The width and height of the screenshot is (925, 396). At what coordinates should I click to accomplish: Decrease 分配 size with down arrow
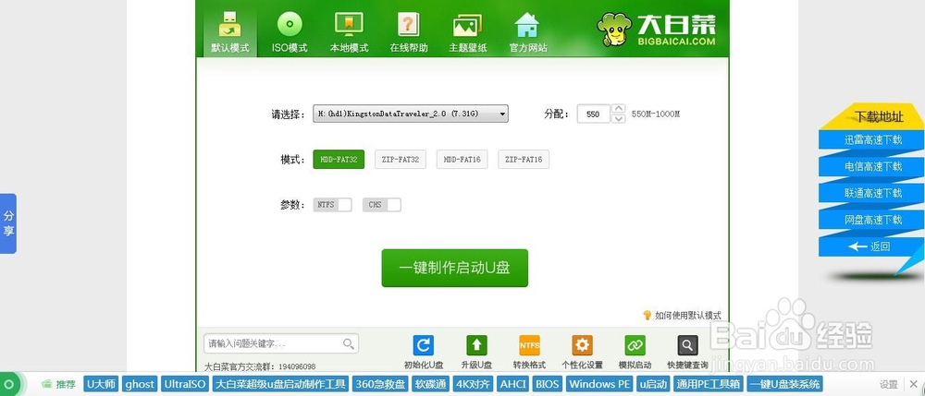(x=618, y=119)
